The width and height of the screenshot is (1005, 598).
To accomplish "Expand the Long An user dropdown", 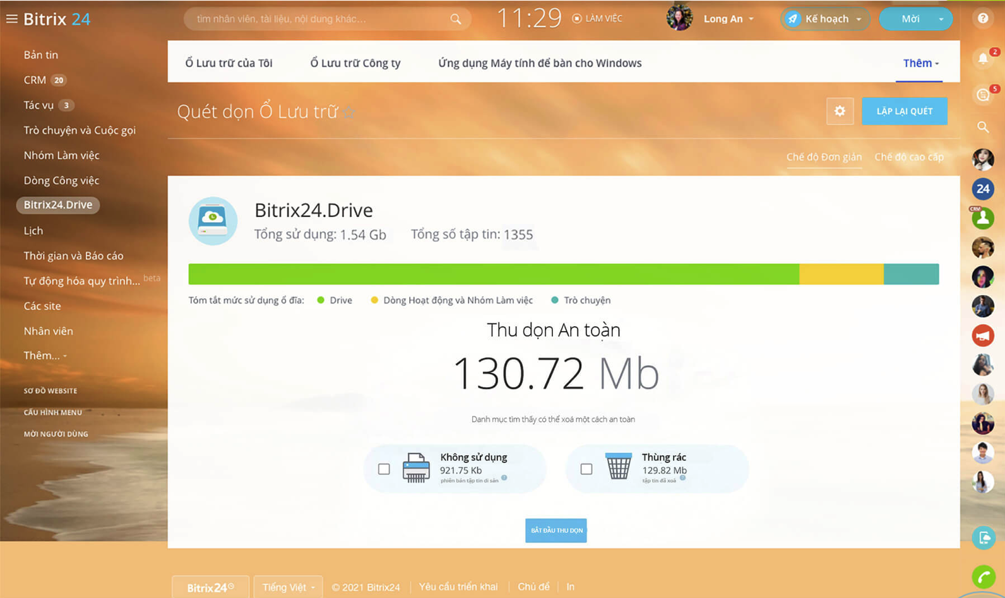I will 728,19.
